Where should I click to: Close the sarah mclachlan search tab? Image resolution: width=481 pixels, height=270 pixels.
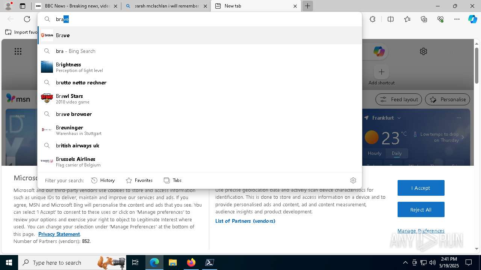coord(205,6)
